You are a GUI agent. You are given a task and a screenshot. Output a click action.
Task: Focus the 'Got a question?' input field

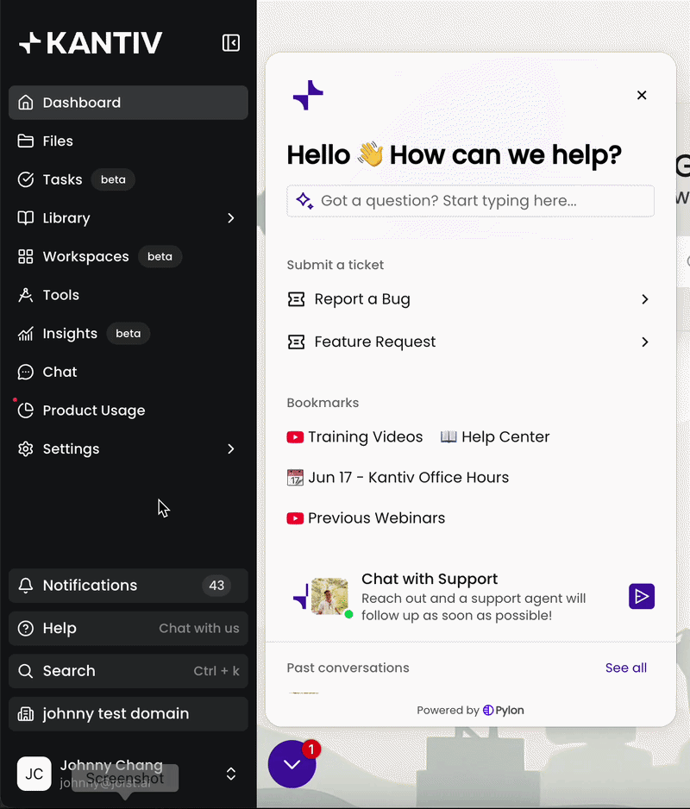tap(471, 201)
